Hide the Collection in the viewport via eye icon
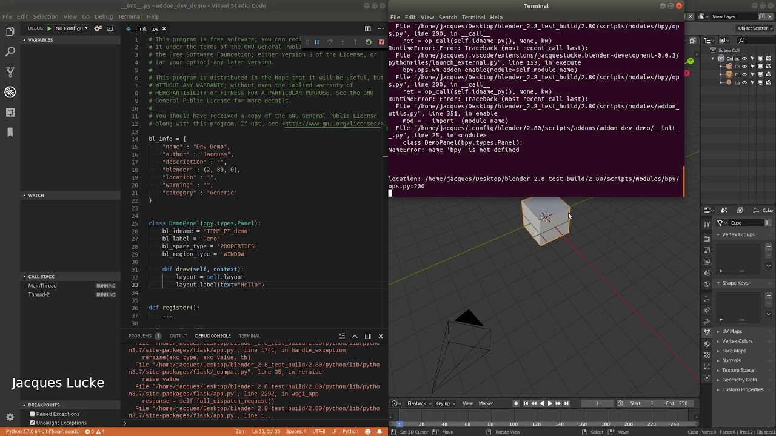The width and height of the screenshot is (776, 436). point(744,59)
